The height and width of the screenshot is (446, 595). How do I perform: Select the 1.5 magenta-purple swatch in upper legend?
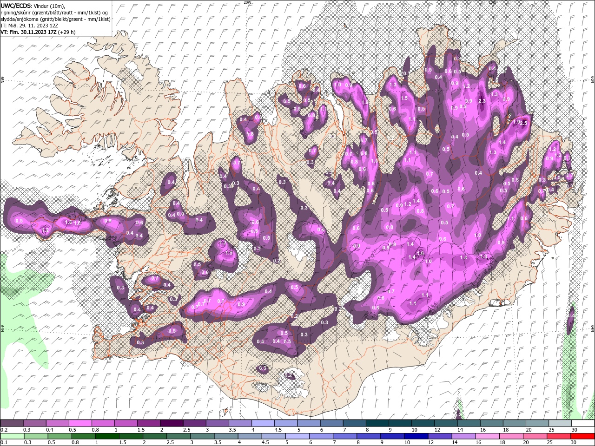148,423
